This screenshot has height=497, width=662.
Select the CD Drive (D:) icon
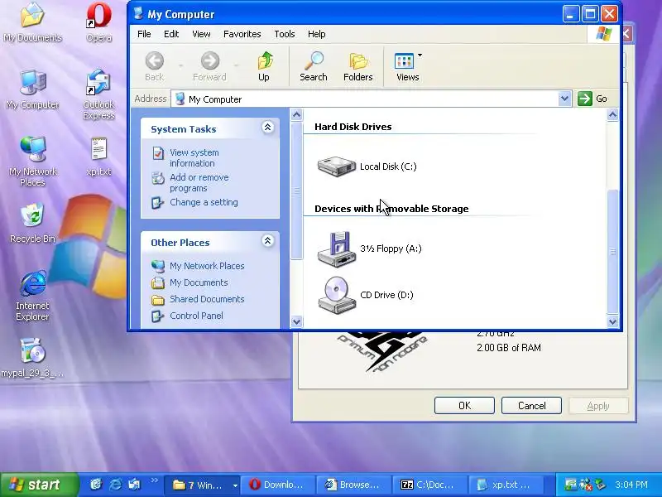pyautogui.click(x=337, y=295)
